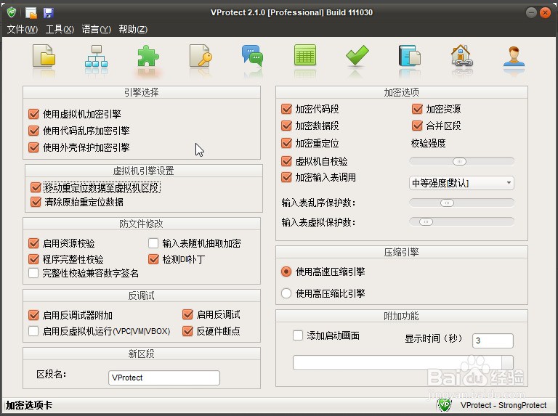Toggle the 反硬件断点 checkbox
This screenshot has height=416, width=558.
(187, 331)
